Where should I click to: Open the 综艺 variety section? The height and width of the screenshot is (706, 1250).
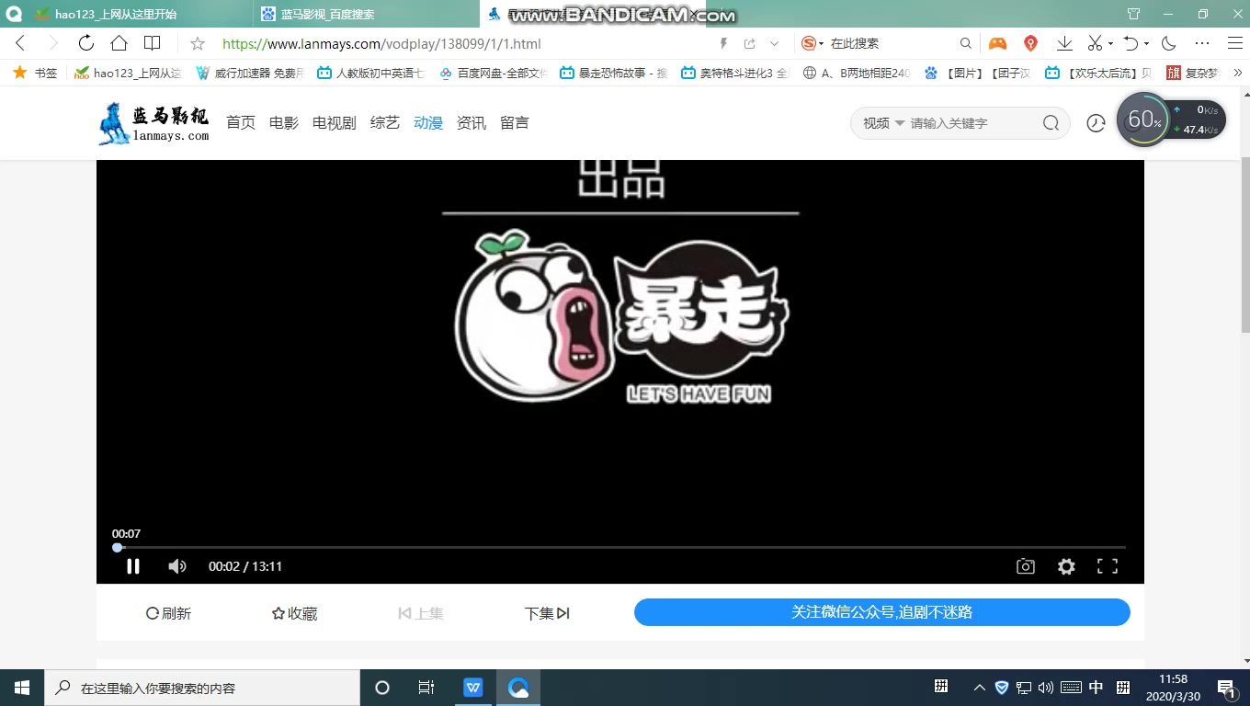coord(385,122)
